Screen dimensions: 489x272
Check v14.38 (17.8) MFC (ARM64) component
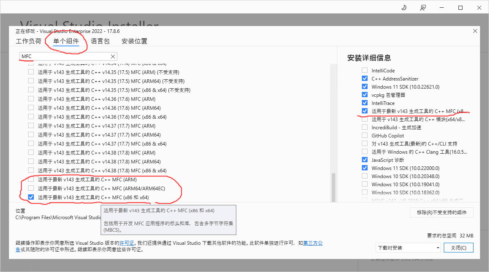point(31,162)
